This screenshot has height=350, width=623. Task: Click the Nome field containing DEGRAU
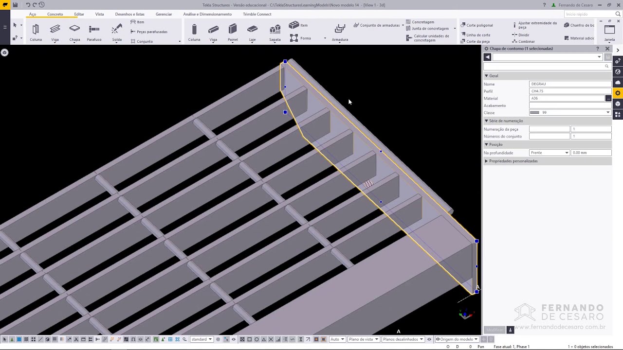(x=570, y=84)
